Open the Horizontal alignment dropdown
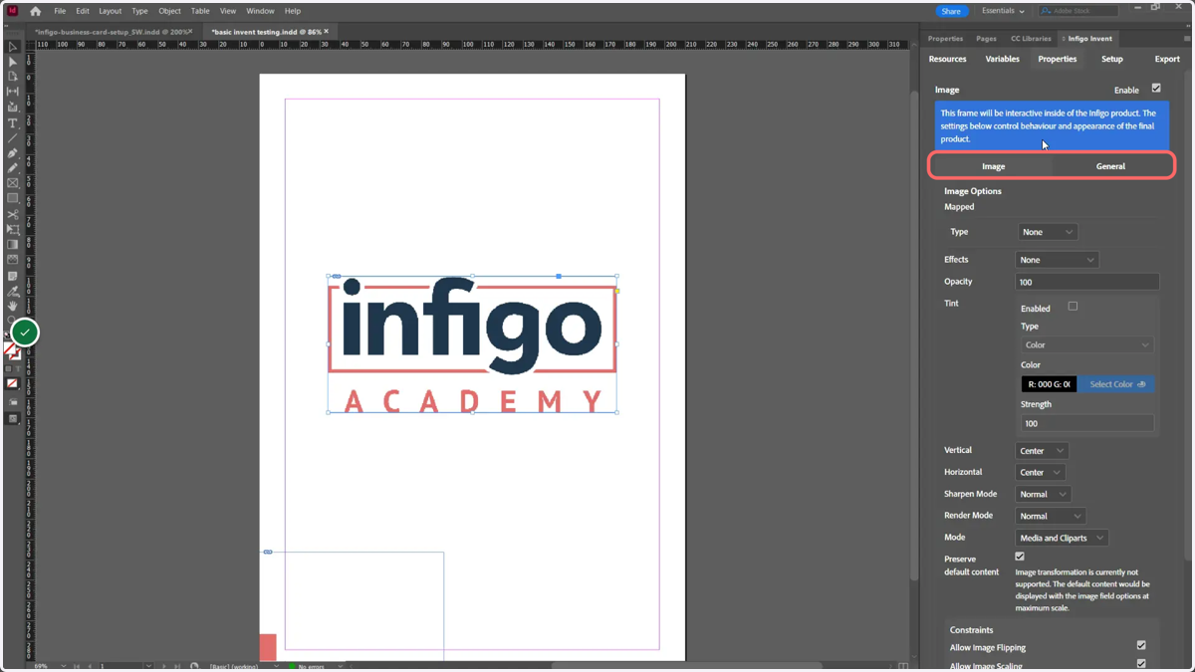This screenshot has width=1195, height=672. tap(1040, 473)
